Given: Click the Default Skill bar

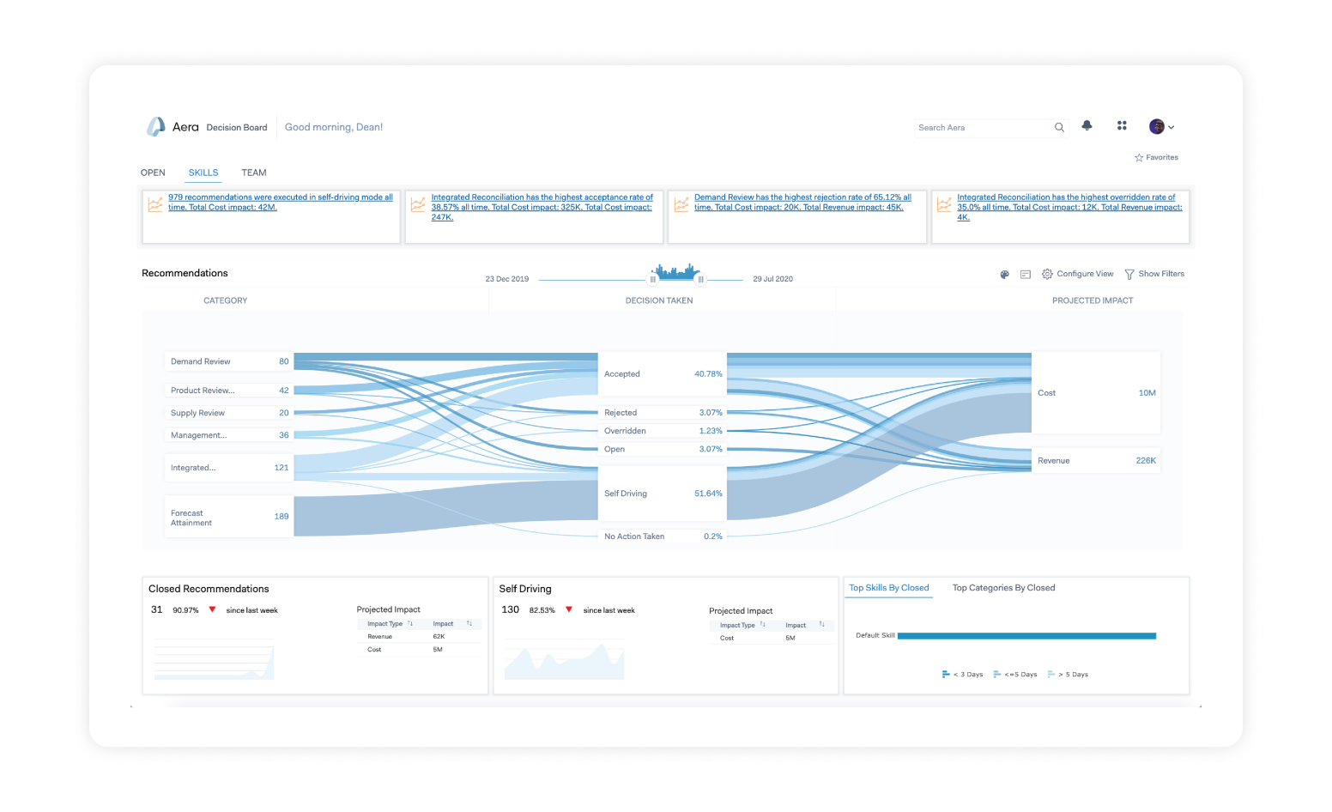Looking at the screenshot, I should [x=1026, y=636].
